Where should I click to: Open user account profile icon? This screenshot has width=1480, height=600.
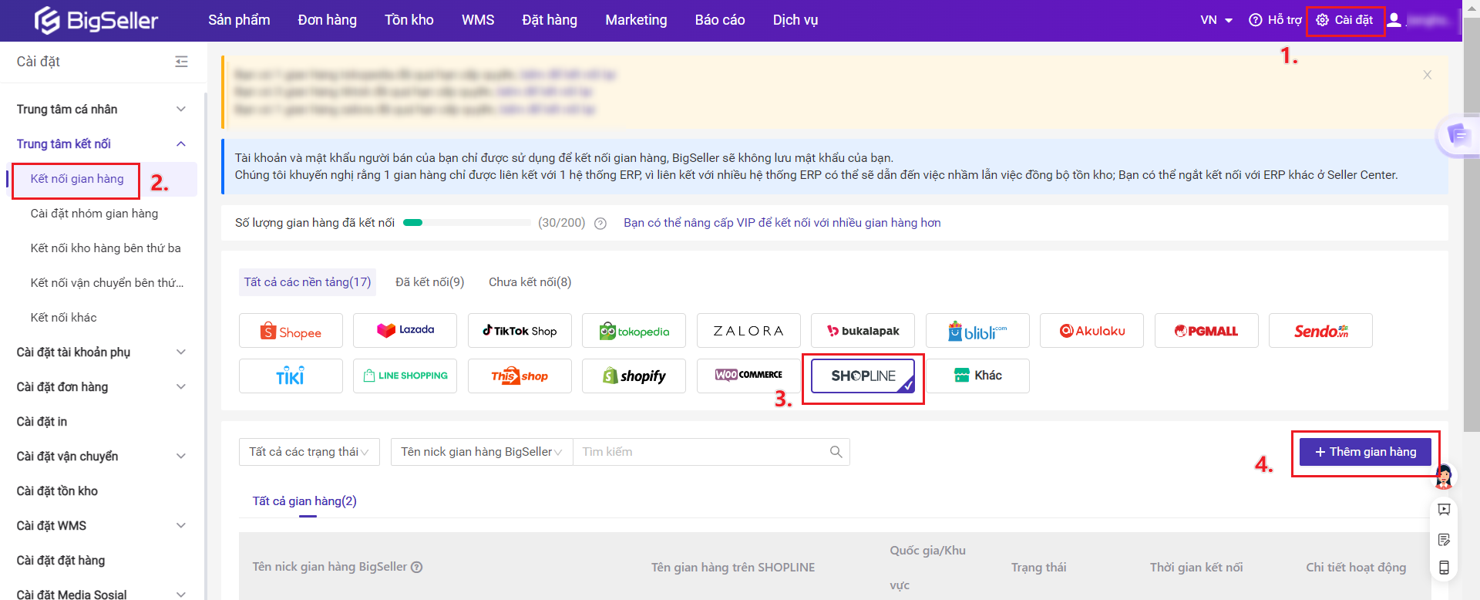[x=1394, y=20]
